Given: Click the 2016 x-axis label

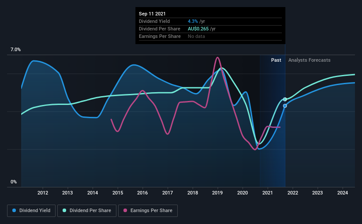Looking at the screenshot, I should (x=142, y=193).
